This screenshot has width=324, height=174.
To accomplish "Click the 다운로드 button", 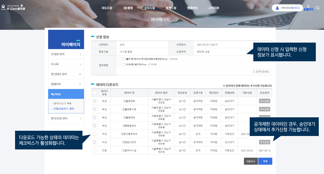I will (x=251, y=162).
